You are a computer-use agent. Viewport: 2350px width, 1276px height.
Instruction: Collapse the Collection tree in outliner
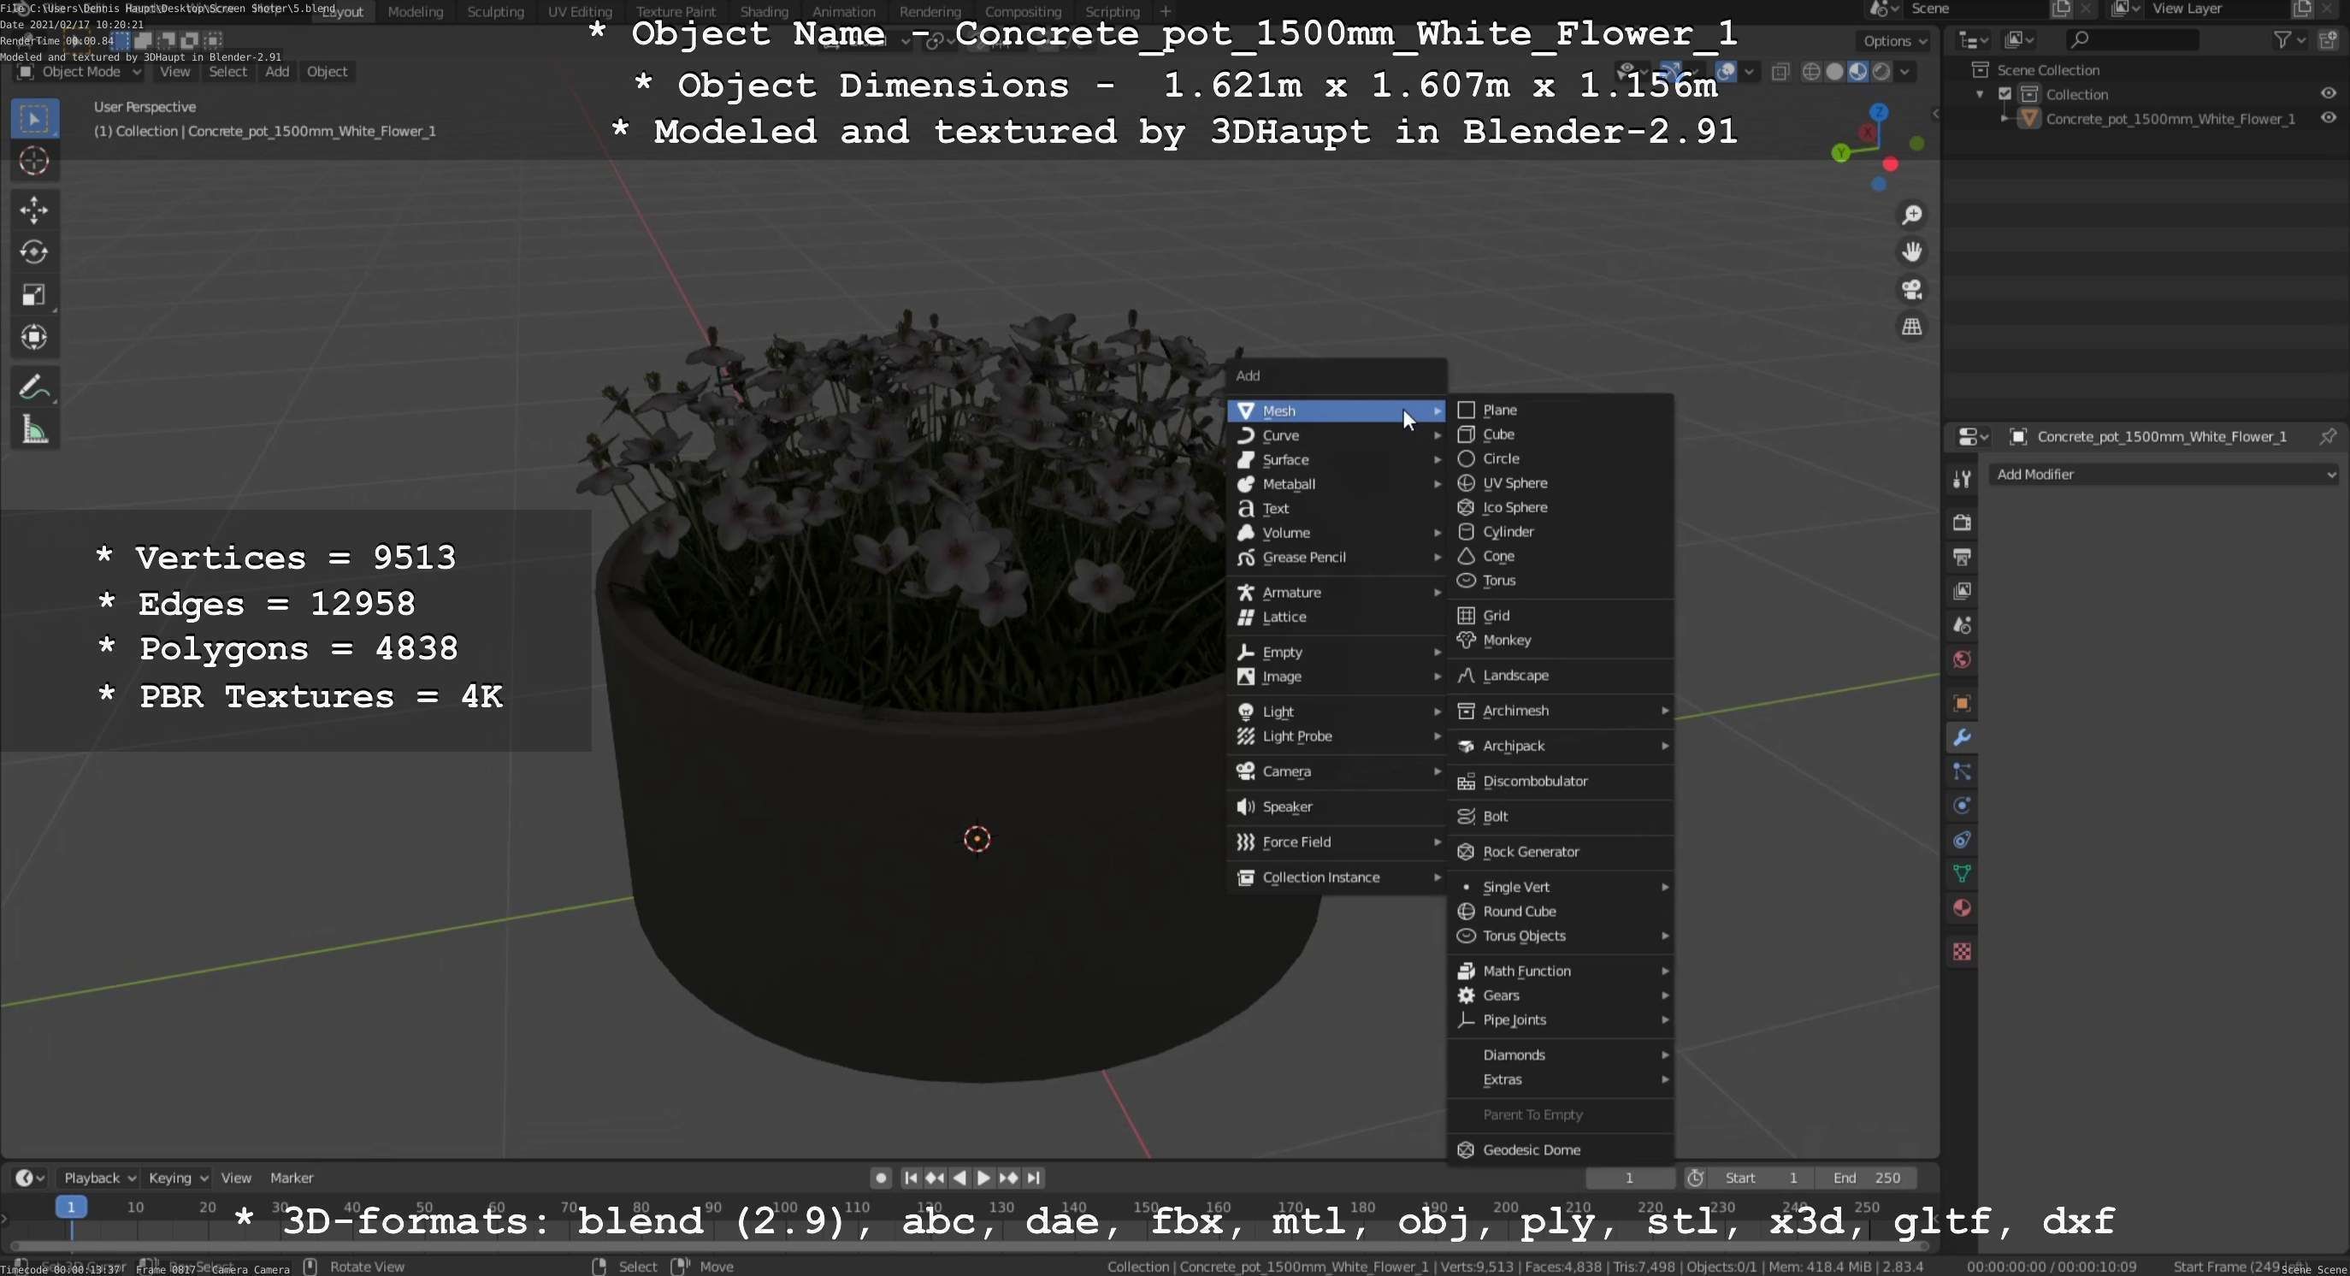click(x=1980, y=94)
